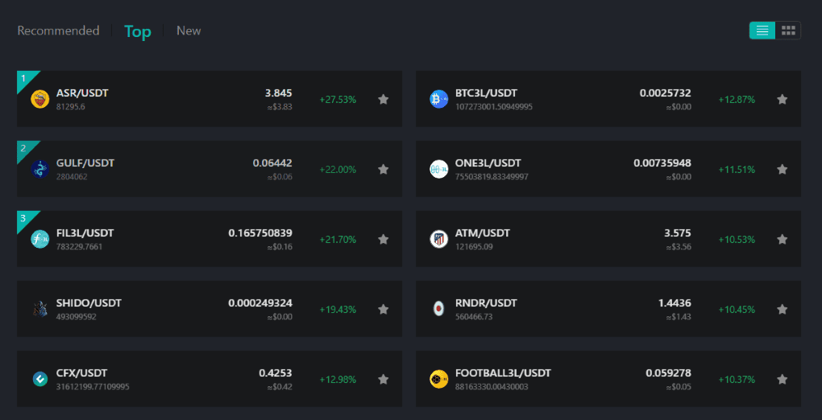Click the BTC3L coin logo
Image resolution: width=822 pixels, height=420 pixels.
438,99
